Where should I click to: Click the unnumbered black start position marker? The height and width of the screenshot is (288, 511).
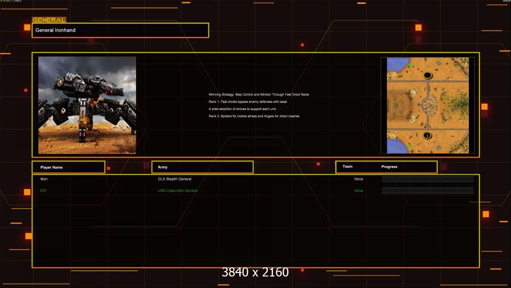[x=428, y=76]
